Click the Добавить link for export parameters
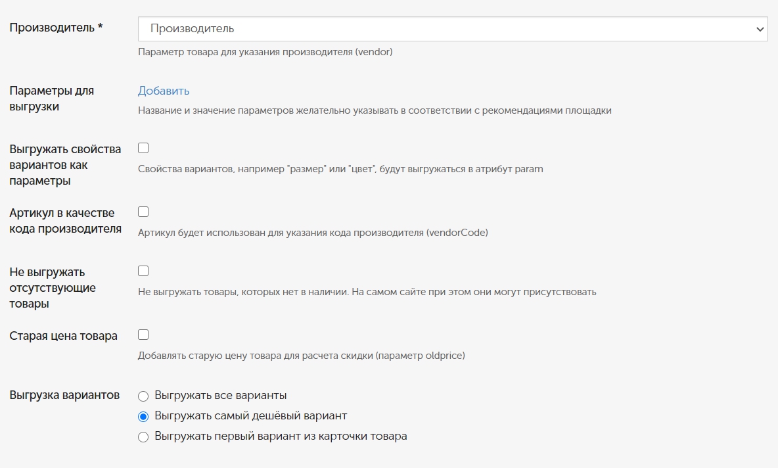The image size is (778, 468). click(164, 91)
